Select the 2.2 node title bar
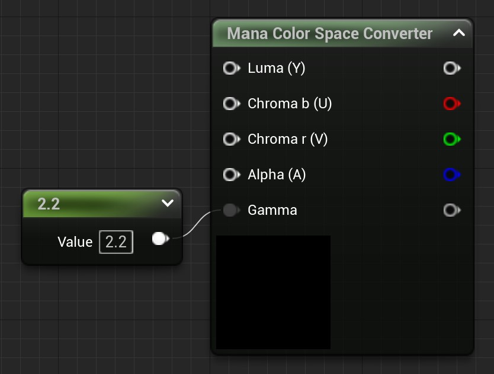Viewport: 494px width, 374px height. click(x=89, y=204)
